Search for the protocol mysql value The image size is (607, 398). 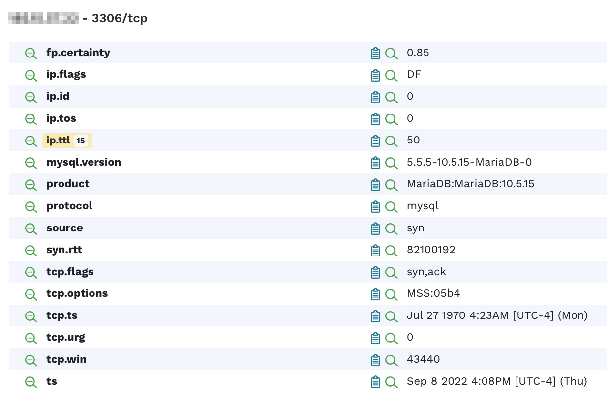pos(391,206)
